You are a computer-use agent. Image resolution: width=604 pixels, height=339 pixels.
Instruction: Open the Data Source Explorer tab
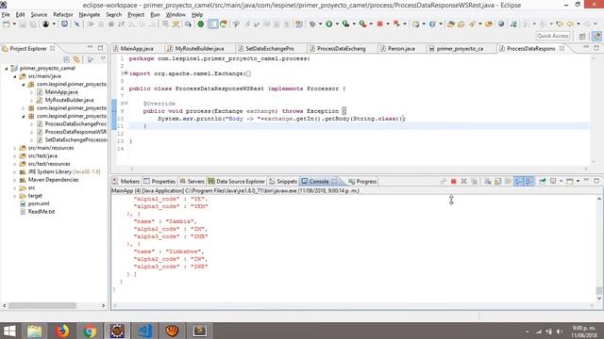coord(237,182)
